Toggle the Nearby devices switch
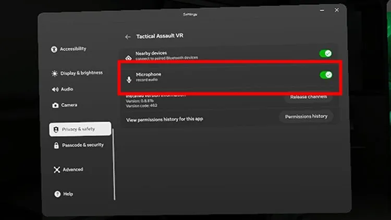 [325, 53]
